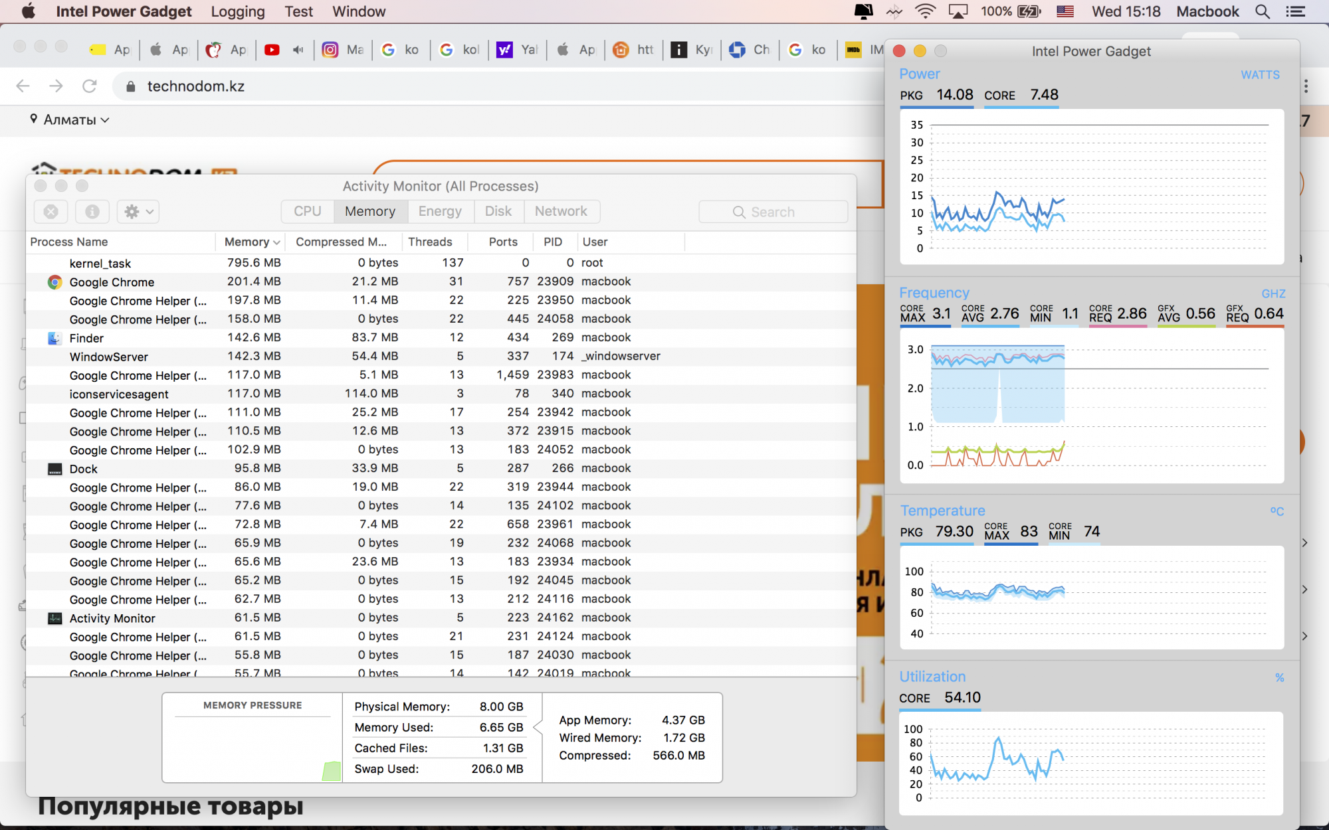Click the Activity Monitor search field
Image resolution: width=1329 pixels, height=830 pixels.
click(x=773, y=212)
